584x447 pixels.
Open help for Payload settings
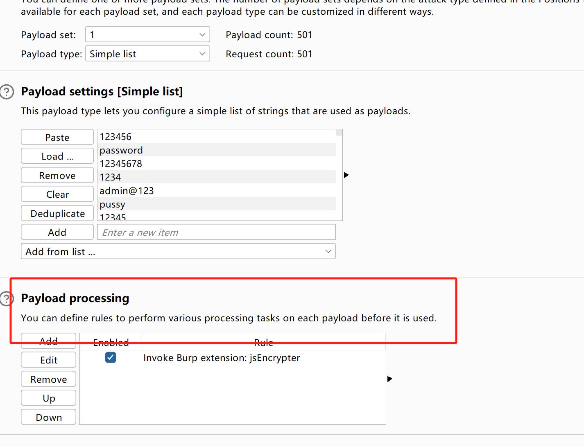coord(7,92)
